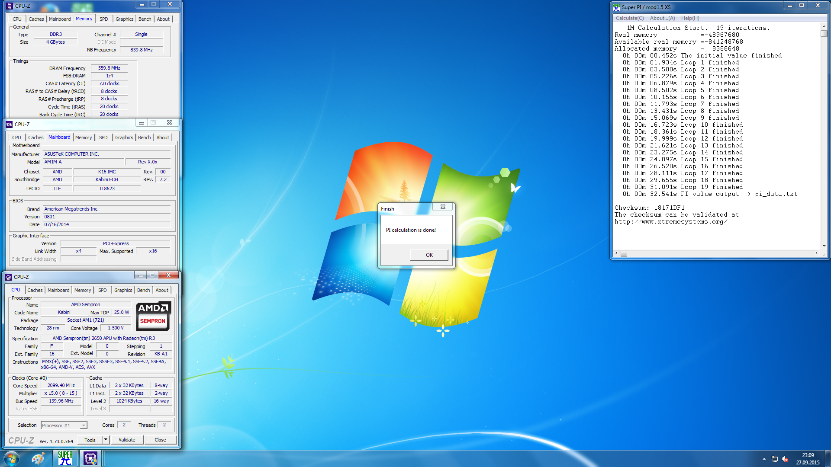831x467 pixels.
Task: Select the Graphics tab in Mainboard CPU-Z window
Action: [124, 138]
